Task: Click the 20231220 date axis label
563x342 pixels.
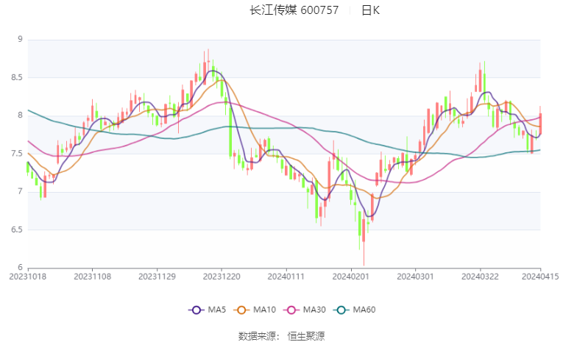Action: click(x=222, y=277)
